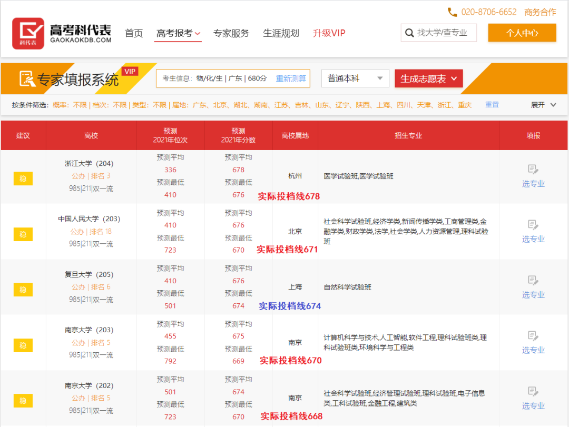The height and width of the screenshot is (427, 569).
Task: Click the 选专业 edit icon for 复旦大学
Action: click(x=533, y=281)
